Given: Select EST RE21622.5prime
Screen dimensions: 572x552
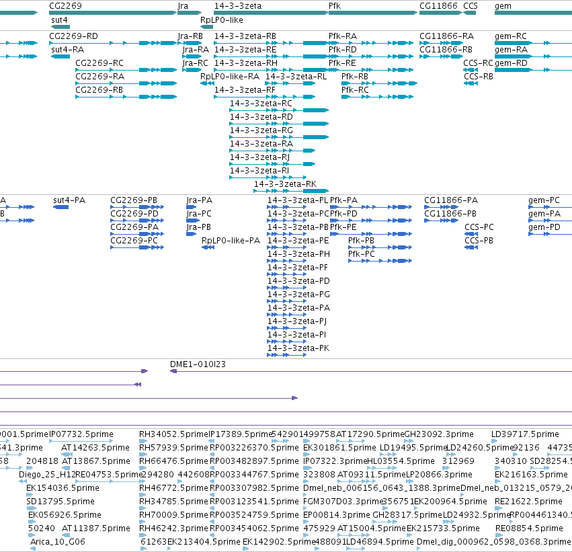Looking at the screenshot, I should coord(498,508).
